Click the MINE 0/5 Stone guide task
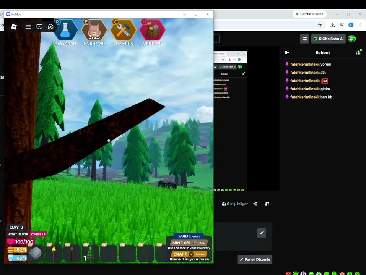The height and width of the screenshot is (275, 366). tap(189, 243)
